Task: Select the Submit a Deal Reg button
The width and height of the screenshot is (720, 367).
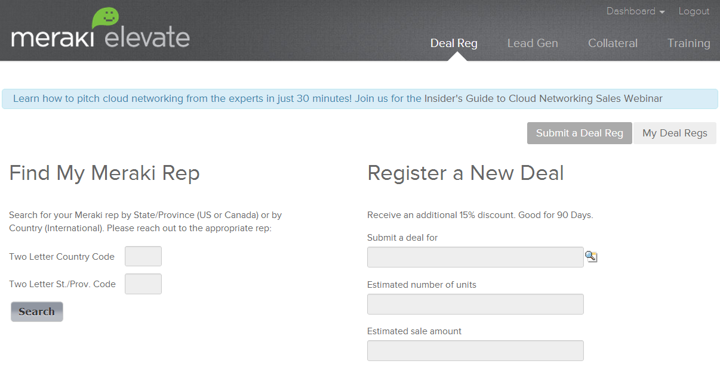Action: coord(579,133)
